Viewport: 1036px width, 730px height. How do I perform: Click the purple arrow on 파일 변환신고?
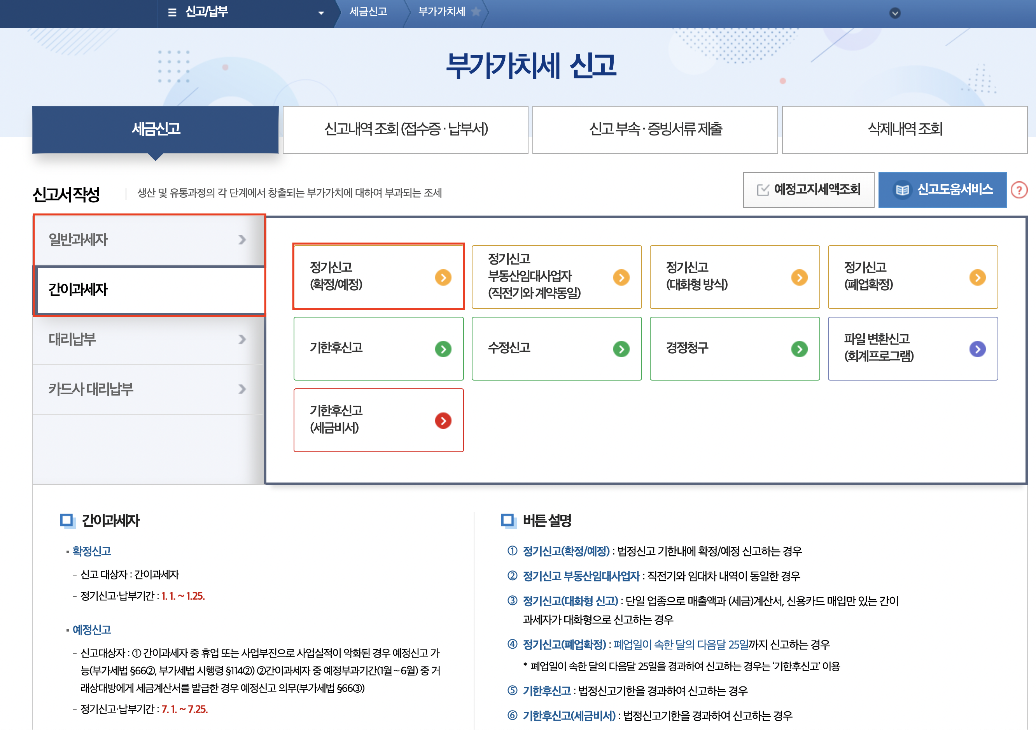tap(977, 349)
